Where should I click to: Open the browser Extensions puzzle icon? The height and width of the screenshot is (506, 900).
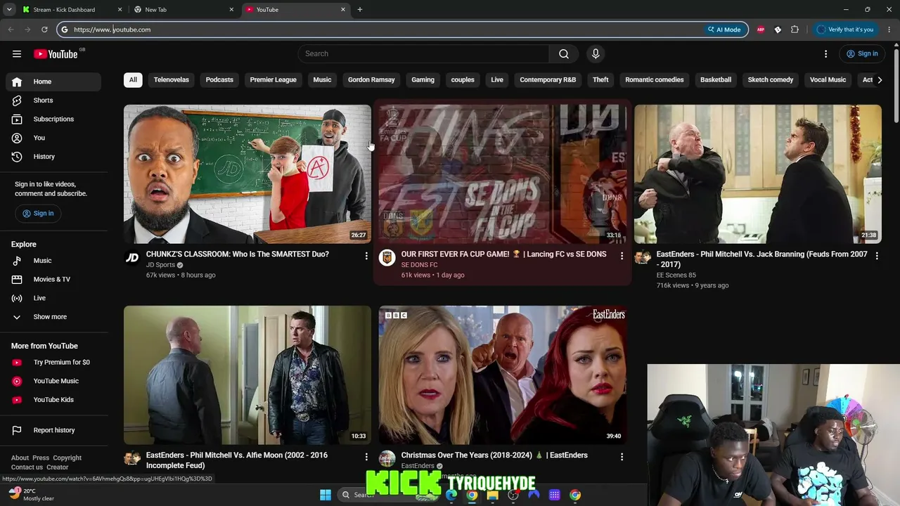795,30
